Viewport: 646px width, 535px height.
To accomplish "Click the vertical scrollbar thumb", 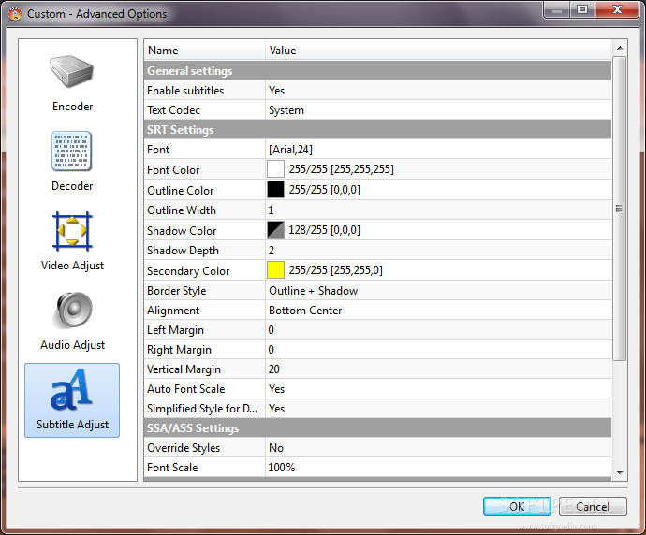I will (620, 209).
